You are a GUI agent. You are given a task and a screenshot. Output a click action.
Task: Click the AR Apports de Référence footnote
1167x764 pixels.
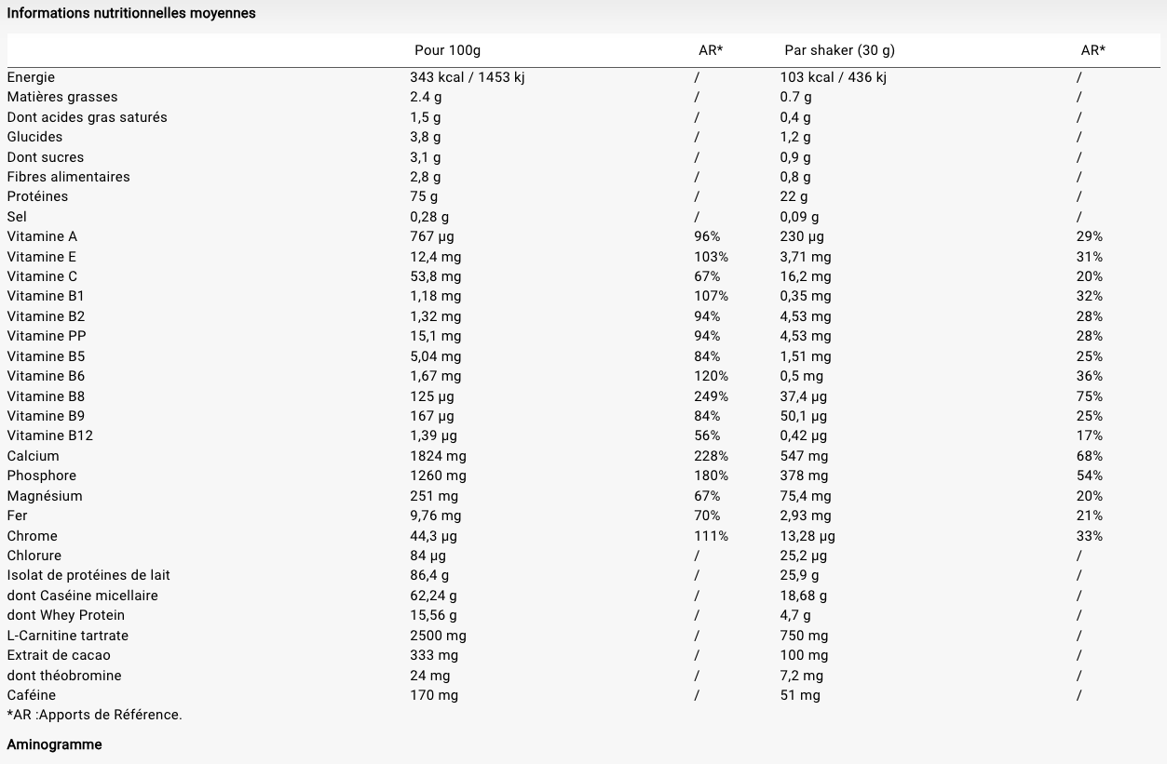[94, 715]
